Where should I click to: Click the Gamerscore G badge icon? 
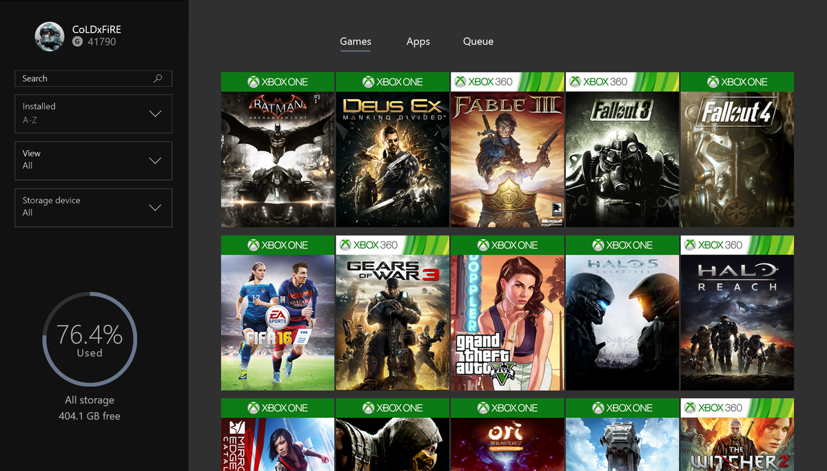point(77,42)
